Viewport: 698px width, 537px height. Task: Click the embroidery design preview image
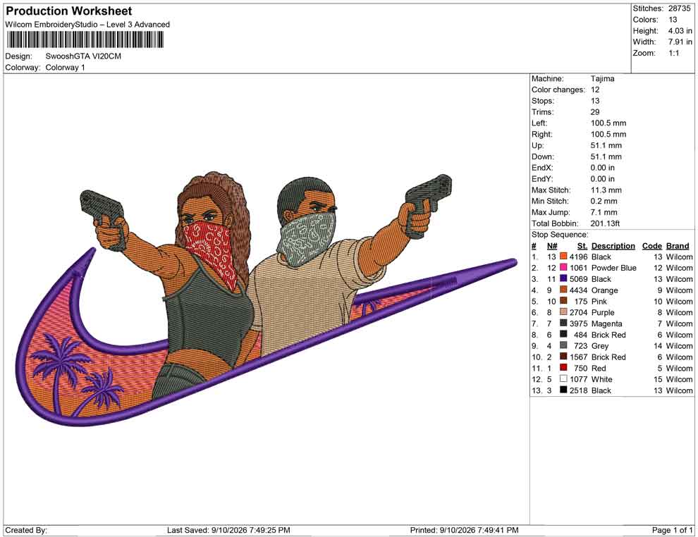[x=267, y=300]
